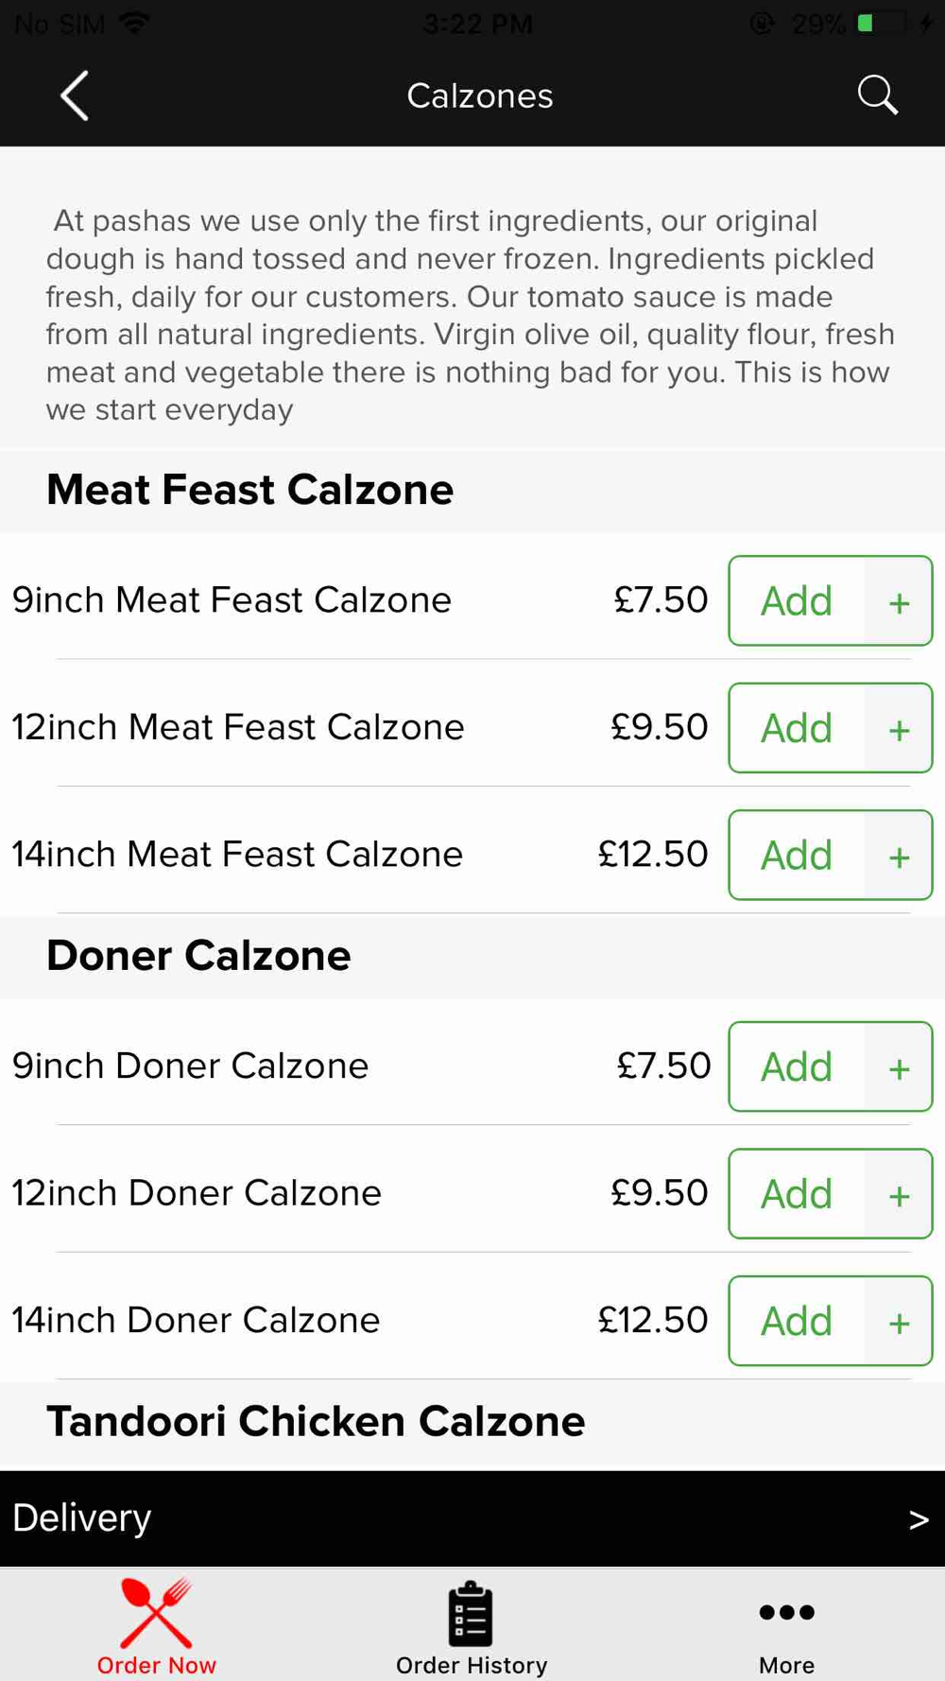Tap plus icon for 9inch Meat Feast Calzone
This screenshot has height=1681, width=945.
(x=899, y=602)
